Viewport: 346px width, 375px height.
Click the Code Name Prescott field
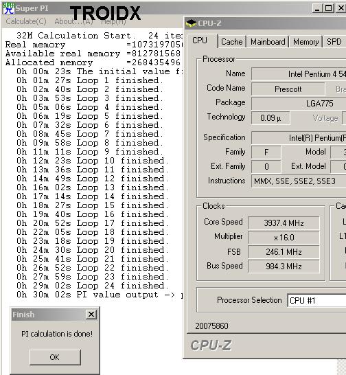[288, 89]
